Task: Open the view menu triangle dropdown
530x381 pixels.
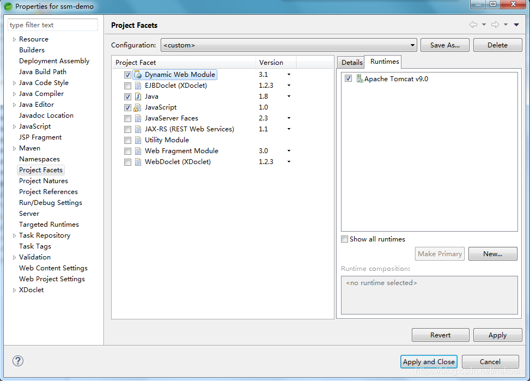Action: coord(516,25)
